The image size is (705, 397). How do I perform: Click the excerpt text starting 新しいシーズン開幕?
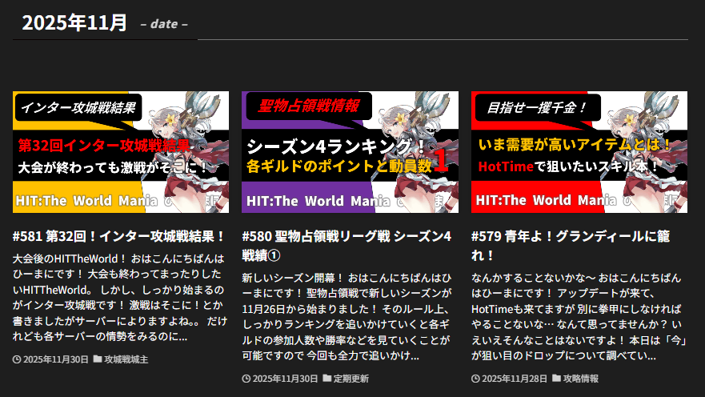point(349,316)
